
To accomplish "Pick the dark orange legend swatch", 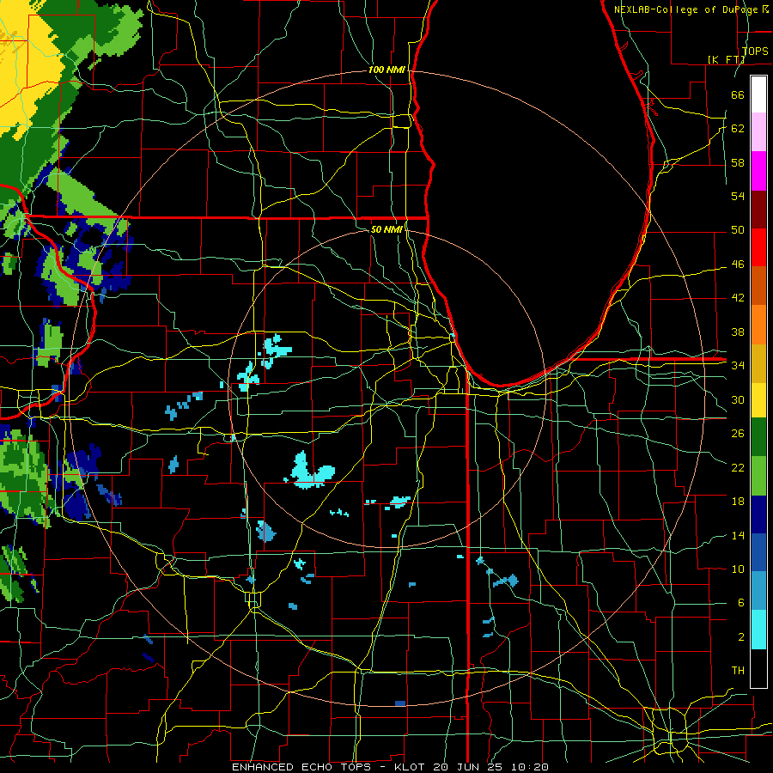I will [x=758, y=286].
